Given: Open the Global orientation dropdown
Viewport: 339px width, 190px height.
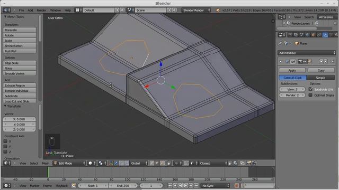Looking at the screenshot, I should click(139, 163).
